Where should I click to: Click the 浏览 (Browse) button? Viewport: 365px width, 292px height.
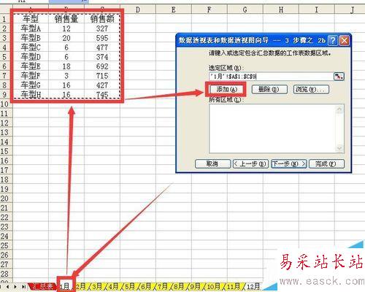coord(311,89)
